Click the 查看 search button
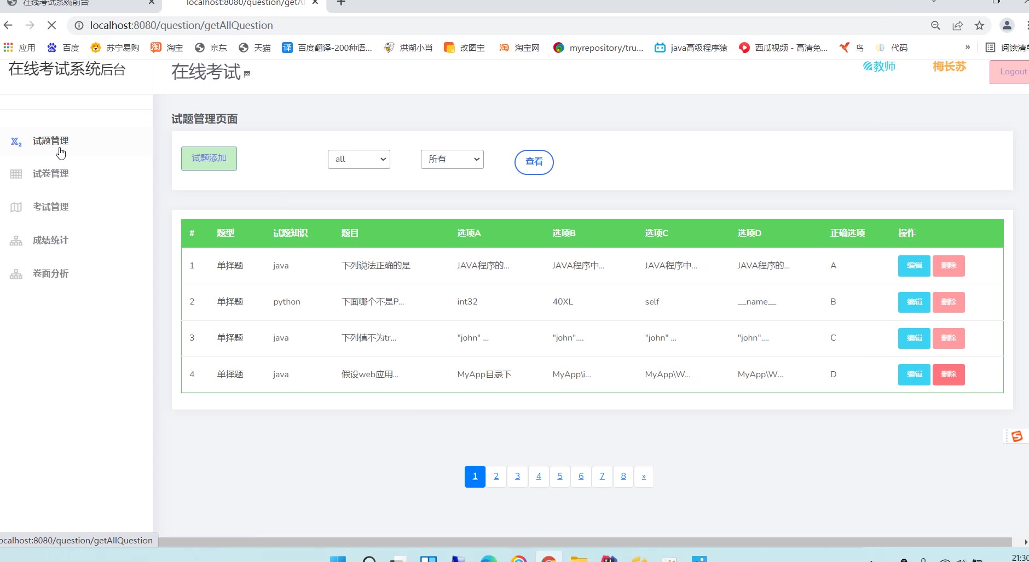Image resolution: width=1029 pixels, height=562 pixels. 534,162
